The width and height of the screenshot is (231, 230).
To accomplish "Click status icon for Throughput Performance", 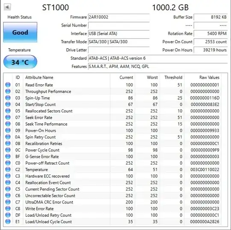I will [8, 91].
